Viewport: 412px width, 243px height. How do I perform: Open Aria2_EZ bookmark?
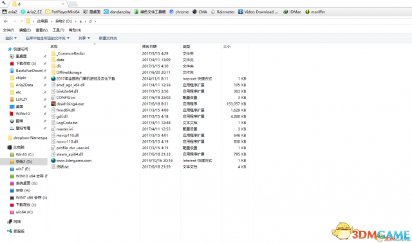(x=32, y=12)
